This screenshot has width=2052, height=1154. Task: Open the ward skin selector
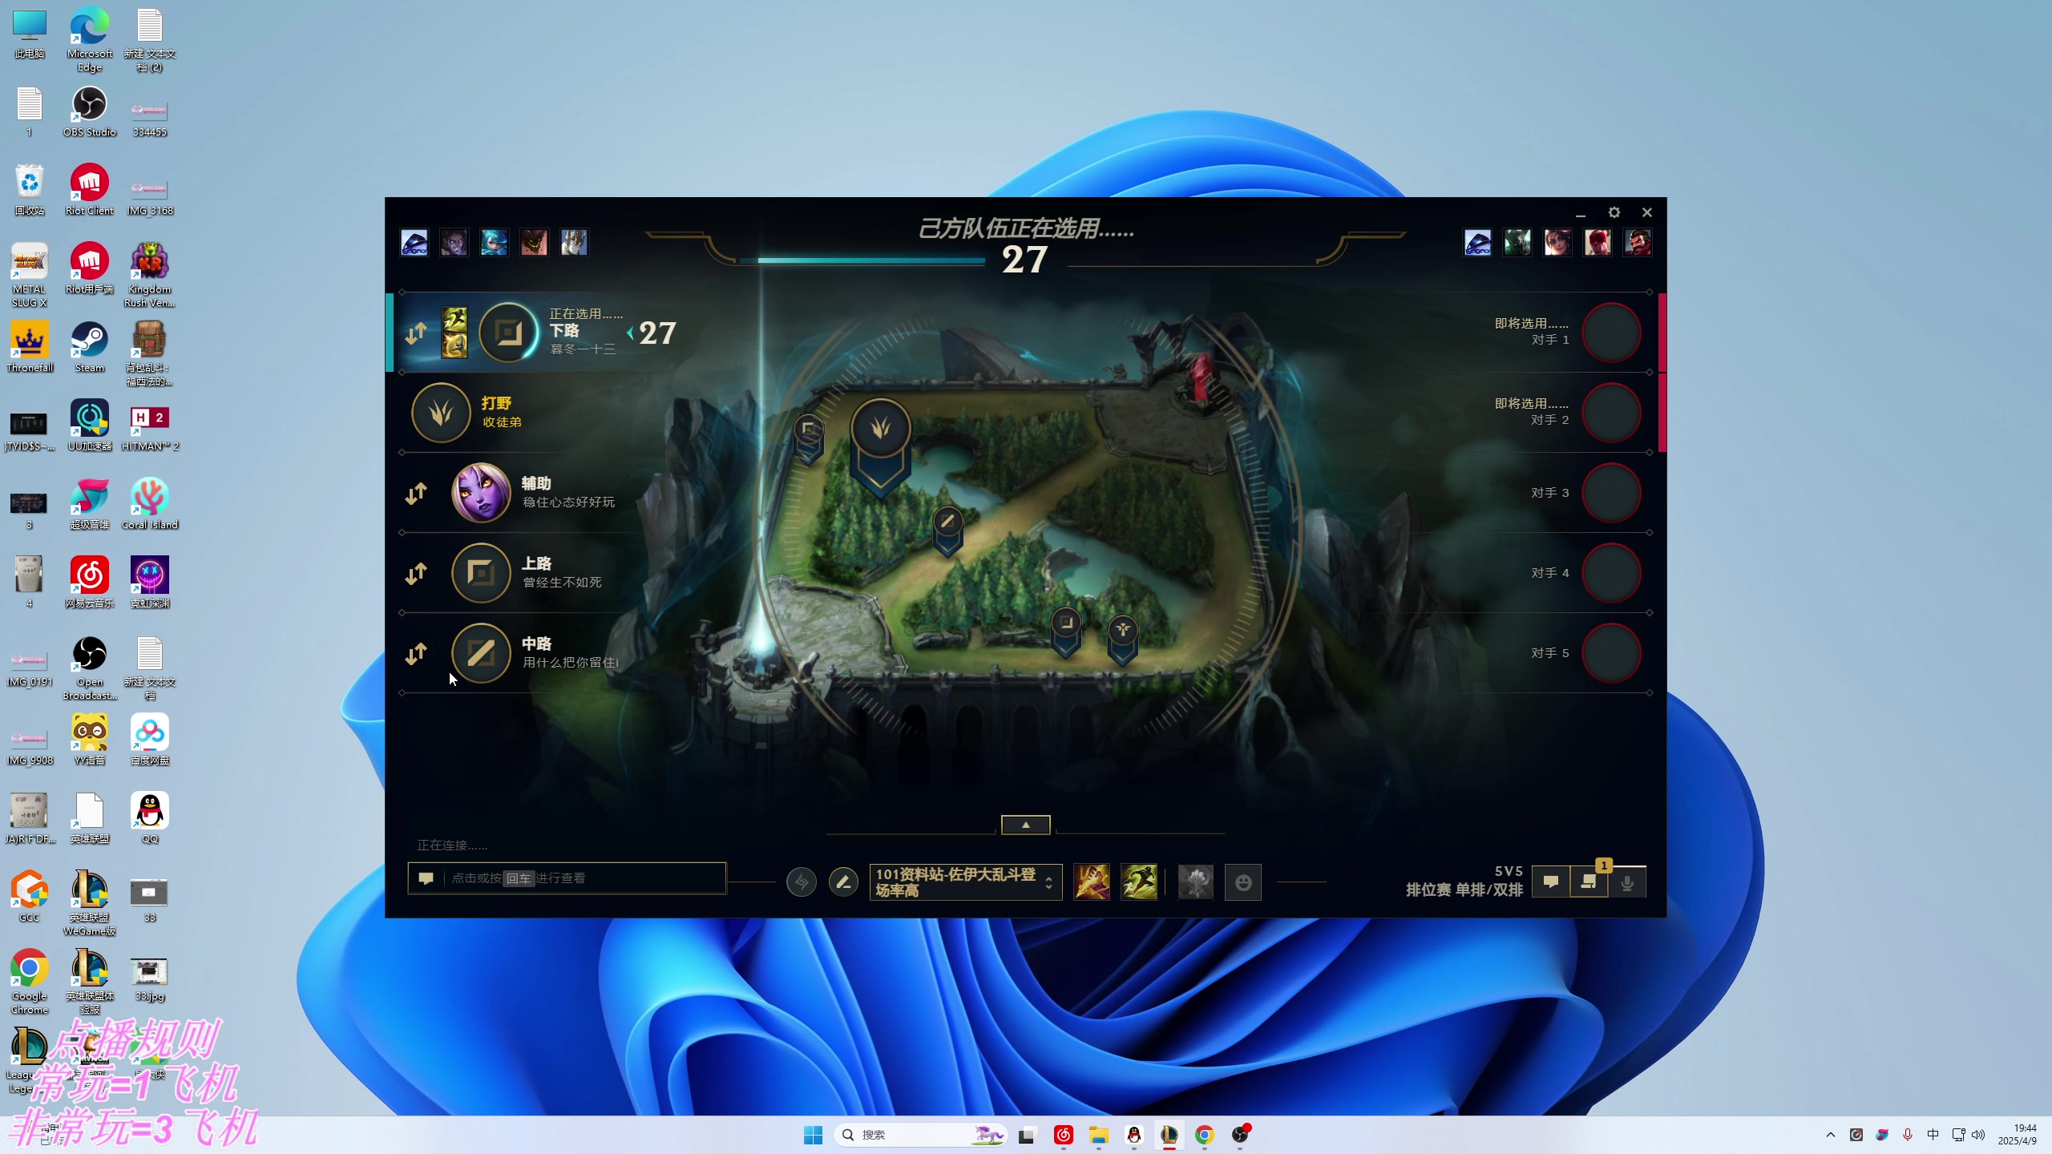coord(1196,882)
